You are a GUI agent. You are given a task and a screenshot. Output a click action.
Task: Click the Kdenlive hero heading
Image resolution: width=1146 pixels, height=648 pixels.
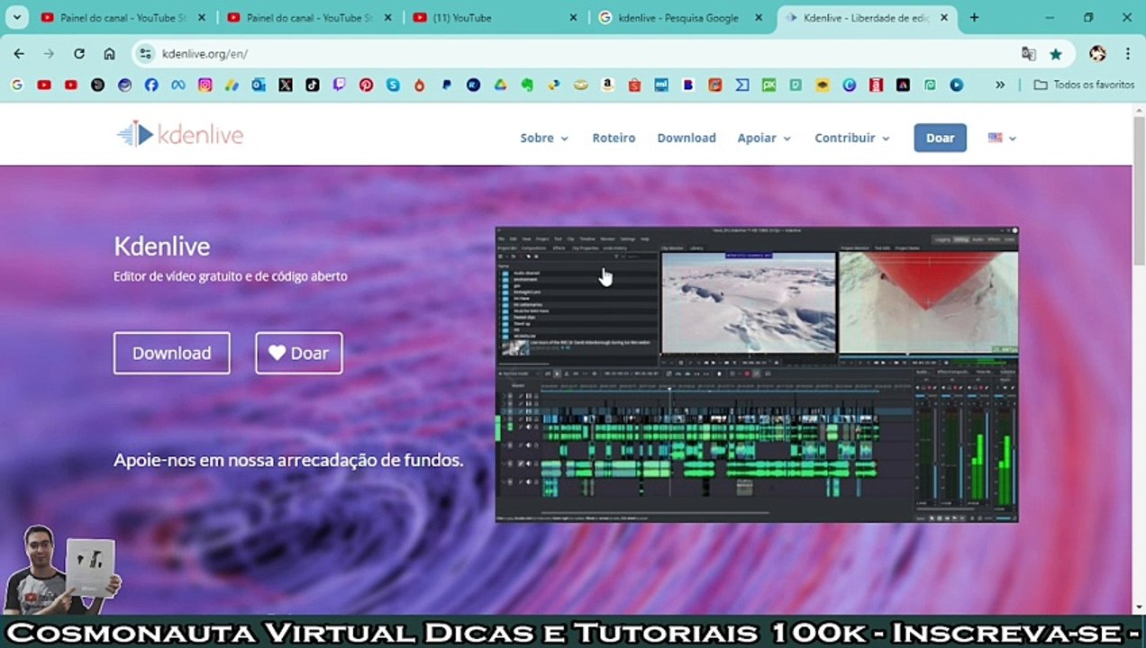(x=162, y=246)
